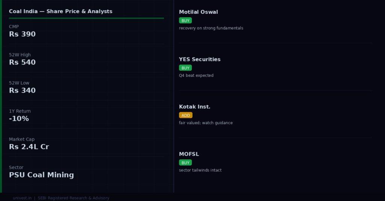
Task: Select 'fair valued; watch guidance' note
Action: tap(206, 123)
